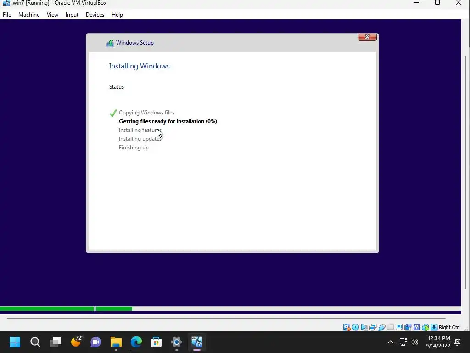Screen dimensions: 470x353
Task: Click the green checkmark beside Copying Windows files
Action: (x=113, y=113)
